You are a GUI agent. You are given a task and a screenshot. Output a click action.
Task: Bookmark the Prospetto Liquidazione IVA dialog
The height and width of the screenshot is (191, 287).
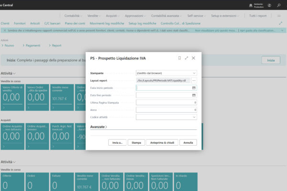[179, 58]
